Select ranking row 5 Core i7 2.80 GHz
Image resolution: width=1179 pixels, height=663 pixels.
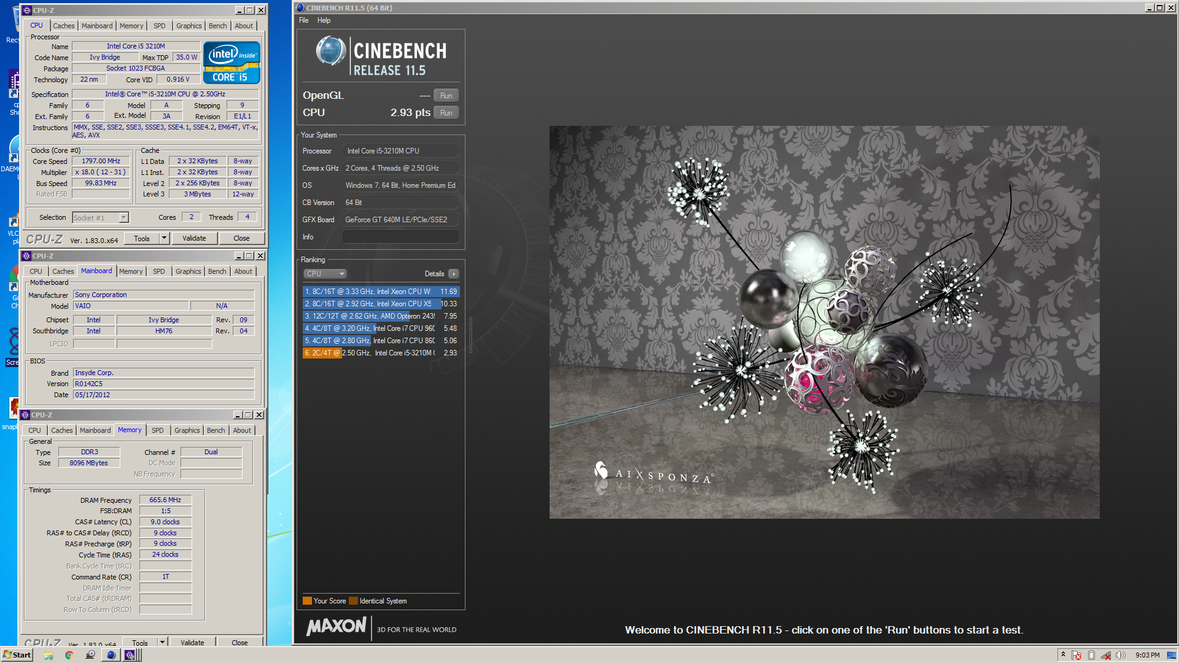point(381,341)
